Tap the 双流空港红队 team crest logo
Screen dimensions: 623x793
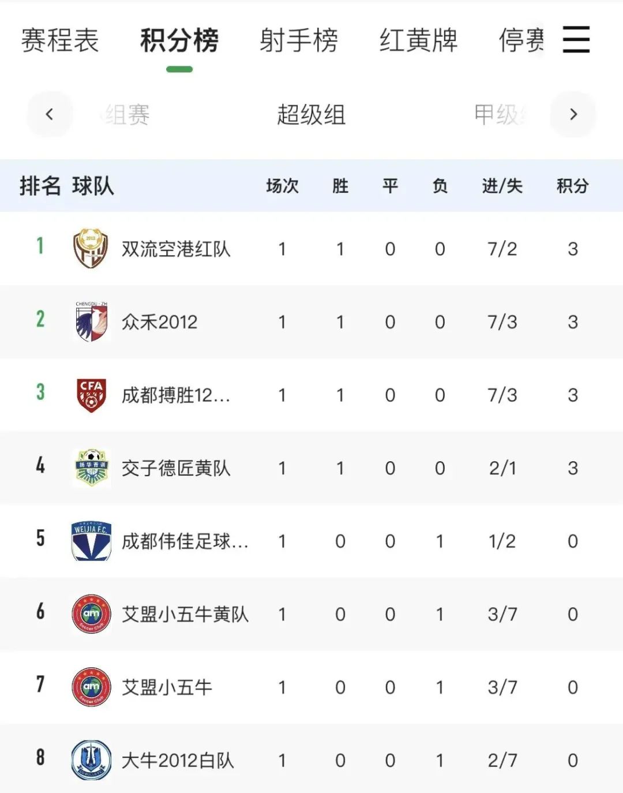(x=89, y=249)
